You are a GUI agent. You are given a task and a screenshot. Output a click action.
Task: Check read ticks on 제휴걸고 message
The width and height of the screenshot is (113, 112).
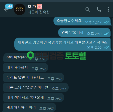[106, 47]
